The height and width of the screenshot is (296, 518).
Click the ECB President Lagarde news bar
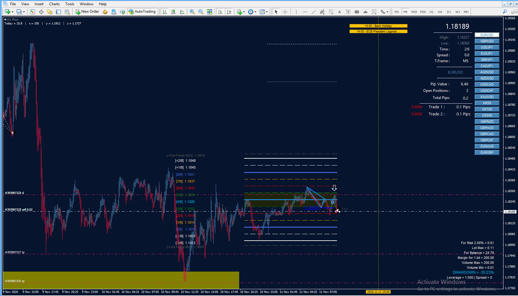[x=378, y=32]
